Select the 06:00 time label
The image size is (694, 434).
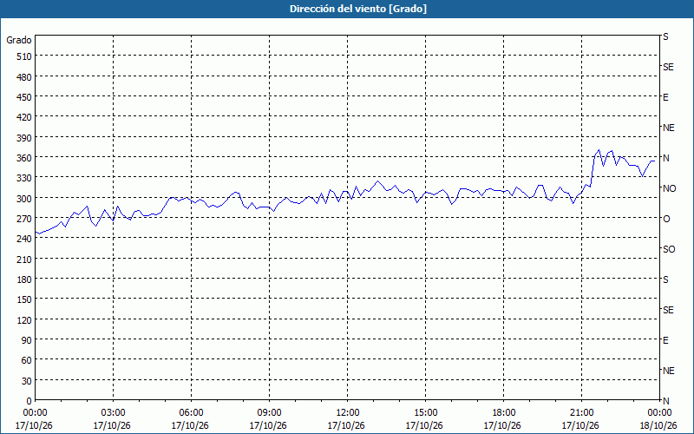click(191, 413)
